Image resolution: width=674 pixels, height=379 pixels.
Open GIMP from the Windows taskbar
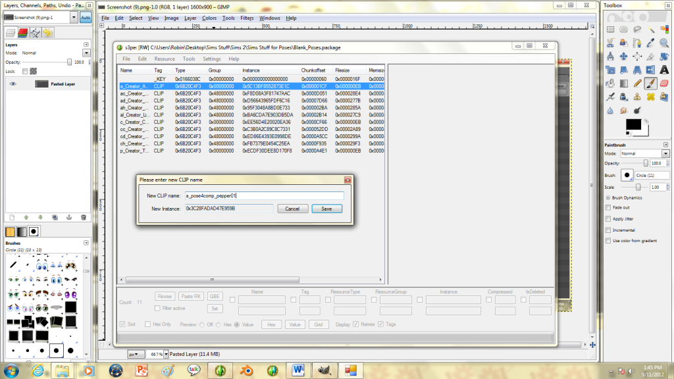pos(324,370)
